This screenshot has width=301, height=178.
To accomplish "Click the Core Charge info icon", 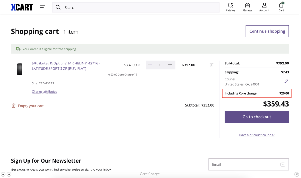I will (135, 75).
